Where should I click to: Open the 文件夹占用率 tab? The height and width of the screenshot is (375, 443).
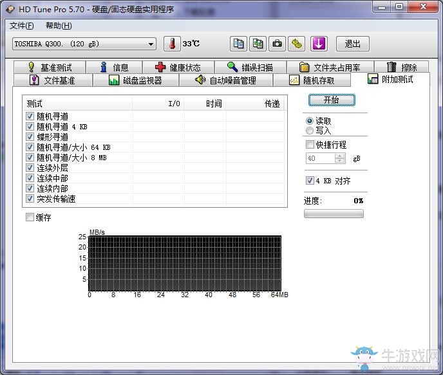[x=330, y=67]
